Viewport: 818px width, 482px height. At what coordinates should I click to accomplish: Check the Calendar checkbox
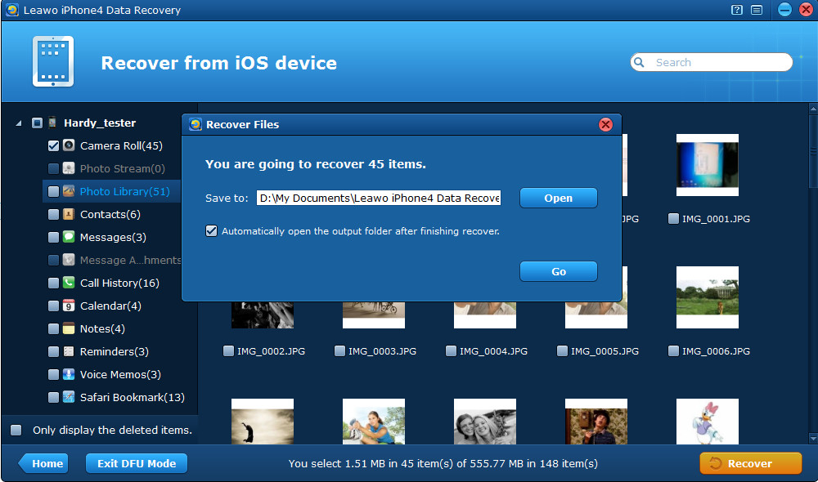[53, 306]
